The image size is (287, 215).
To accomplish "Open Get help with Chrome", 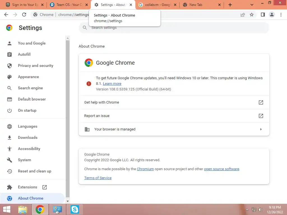I will [x=174, y=102].
